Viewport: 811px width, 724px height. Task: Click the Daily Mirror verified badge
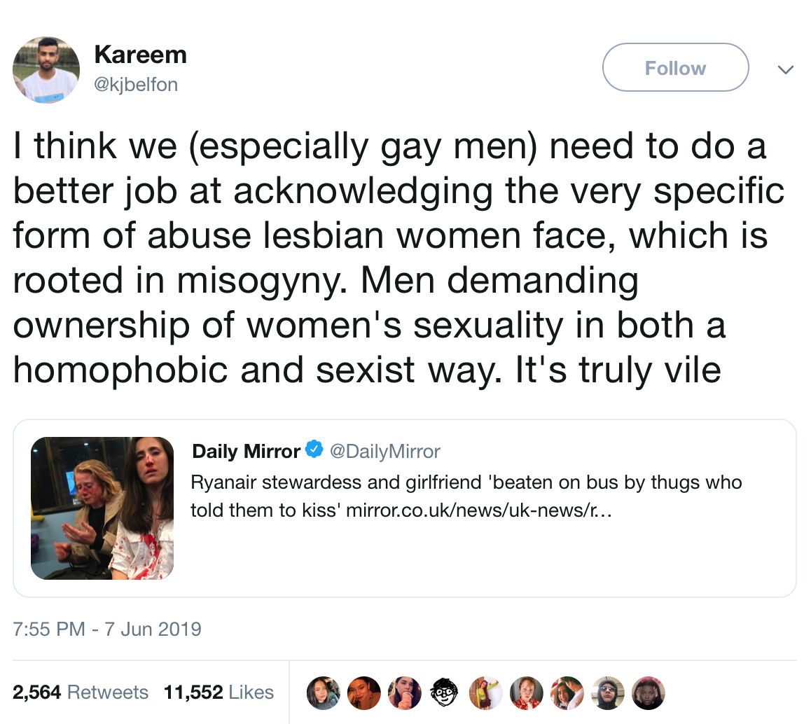pos(313,451)
